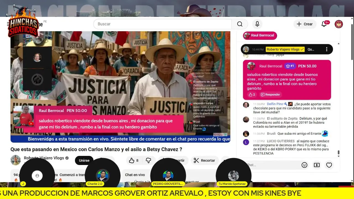Select Raul Berrrocal Super Chat chip
Screen dimensions: 354x199
(260, 35)
